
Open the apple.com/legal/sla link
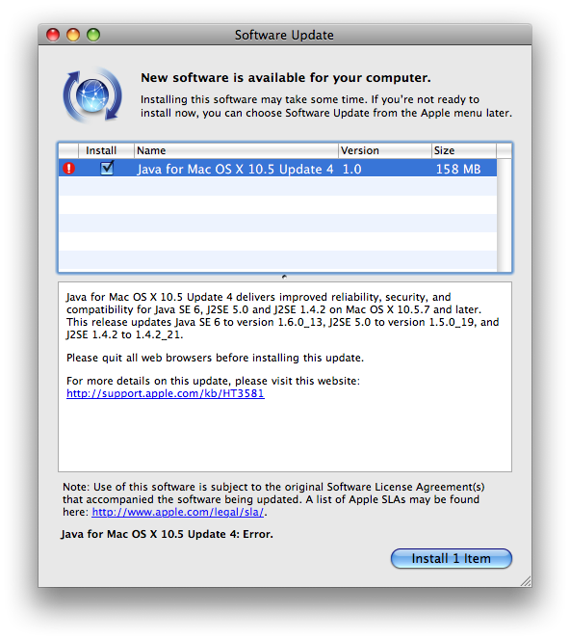[178, 512]
